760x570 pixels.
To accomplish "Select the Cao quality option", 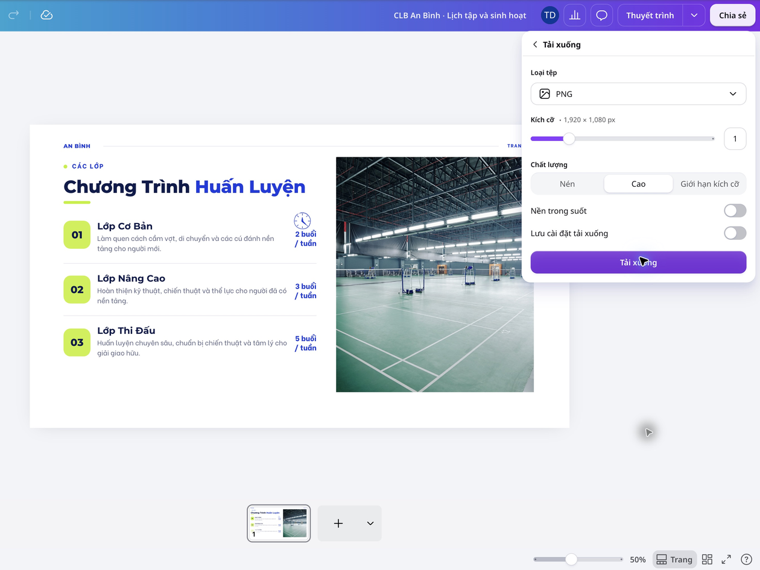I will [x=638, y=184].
